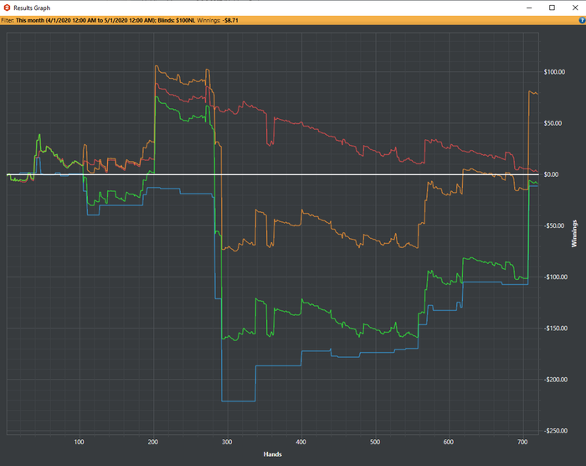Click the 400 hands axis tick label
This screenshot has width=586, height=466.
[x=301, y=442]
